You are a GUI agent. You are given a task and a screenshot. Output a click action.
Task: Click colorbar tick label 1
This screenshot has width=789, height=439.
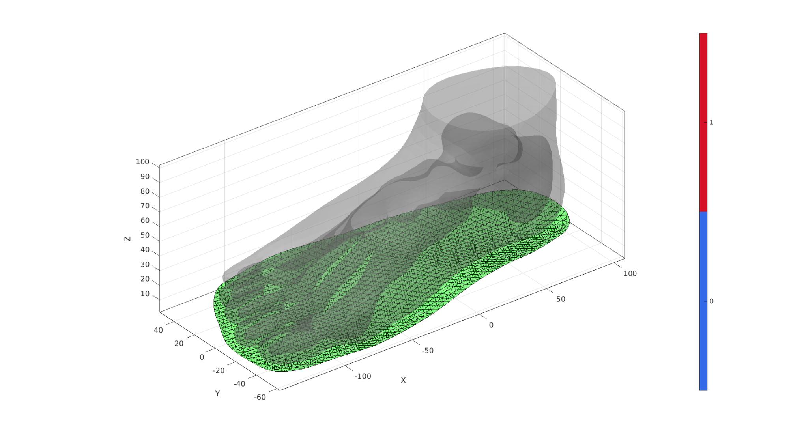(x=711, y=122)
